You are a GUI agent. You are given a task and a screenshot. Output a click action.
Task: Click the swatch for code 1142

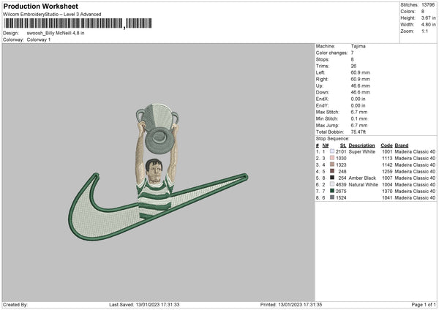click(332, 165)
